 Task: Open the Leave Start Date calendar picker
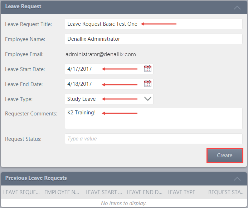(x=148, y=69)
